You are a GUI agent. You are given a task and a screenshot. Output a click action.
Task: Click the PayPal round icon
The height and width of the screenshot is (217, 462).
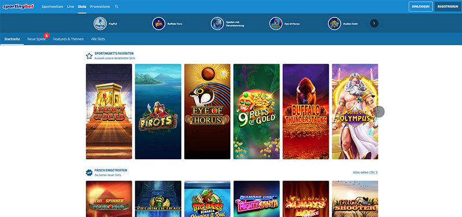100,24
